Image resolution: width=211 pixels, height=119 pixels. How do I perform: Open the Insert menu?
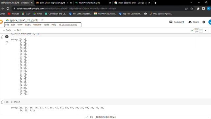tap(28, 25)
